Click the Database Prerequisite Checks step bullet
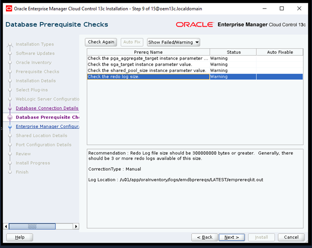Screen dimensions: 312x248 point(10,117)
